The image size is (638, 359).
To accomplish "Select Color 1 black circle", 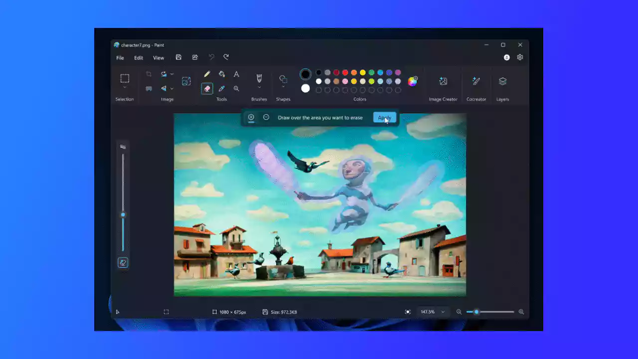I will pos(306,74).
